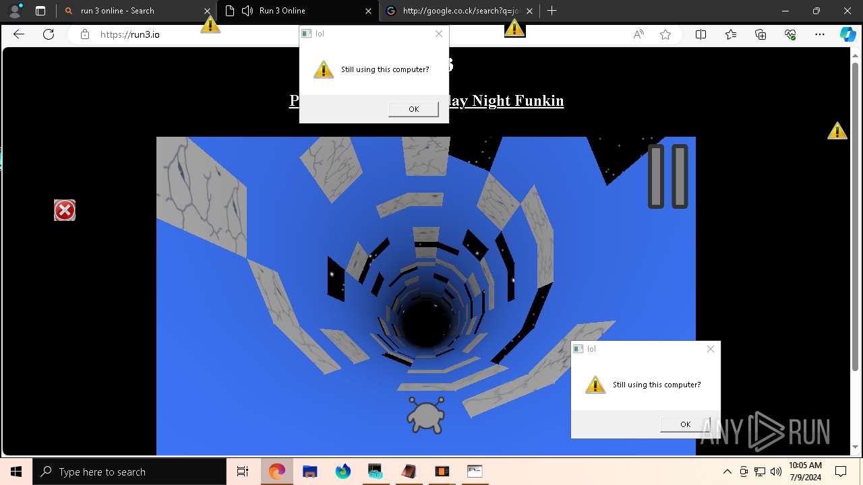This screenshot has height=485, width=863.
Task: Open Browser essentials heart icon
Action: point(790,34)
